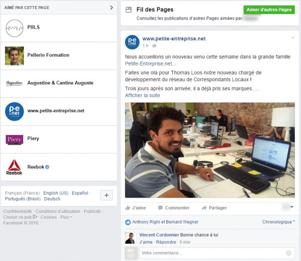Click Commenter under the post
The height and width of the screenshot is (261, 301).
coord(174,208)
